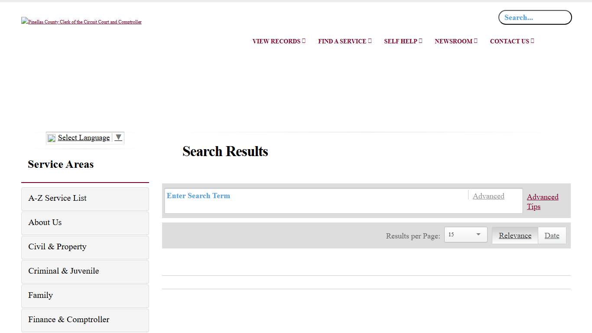This screenshot has width=592, height=333.
Task: Expand the Select Language dropdown arrow
Action: (x=118, y=137)
